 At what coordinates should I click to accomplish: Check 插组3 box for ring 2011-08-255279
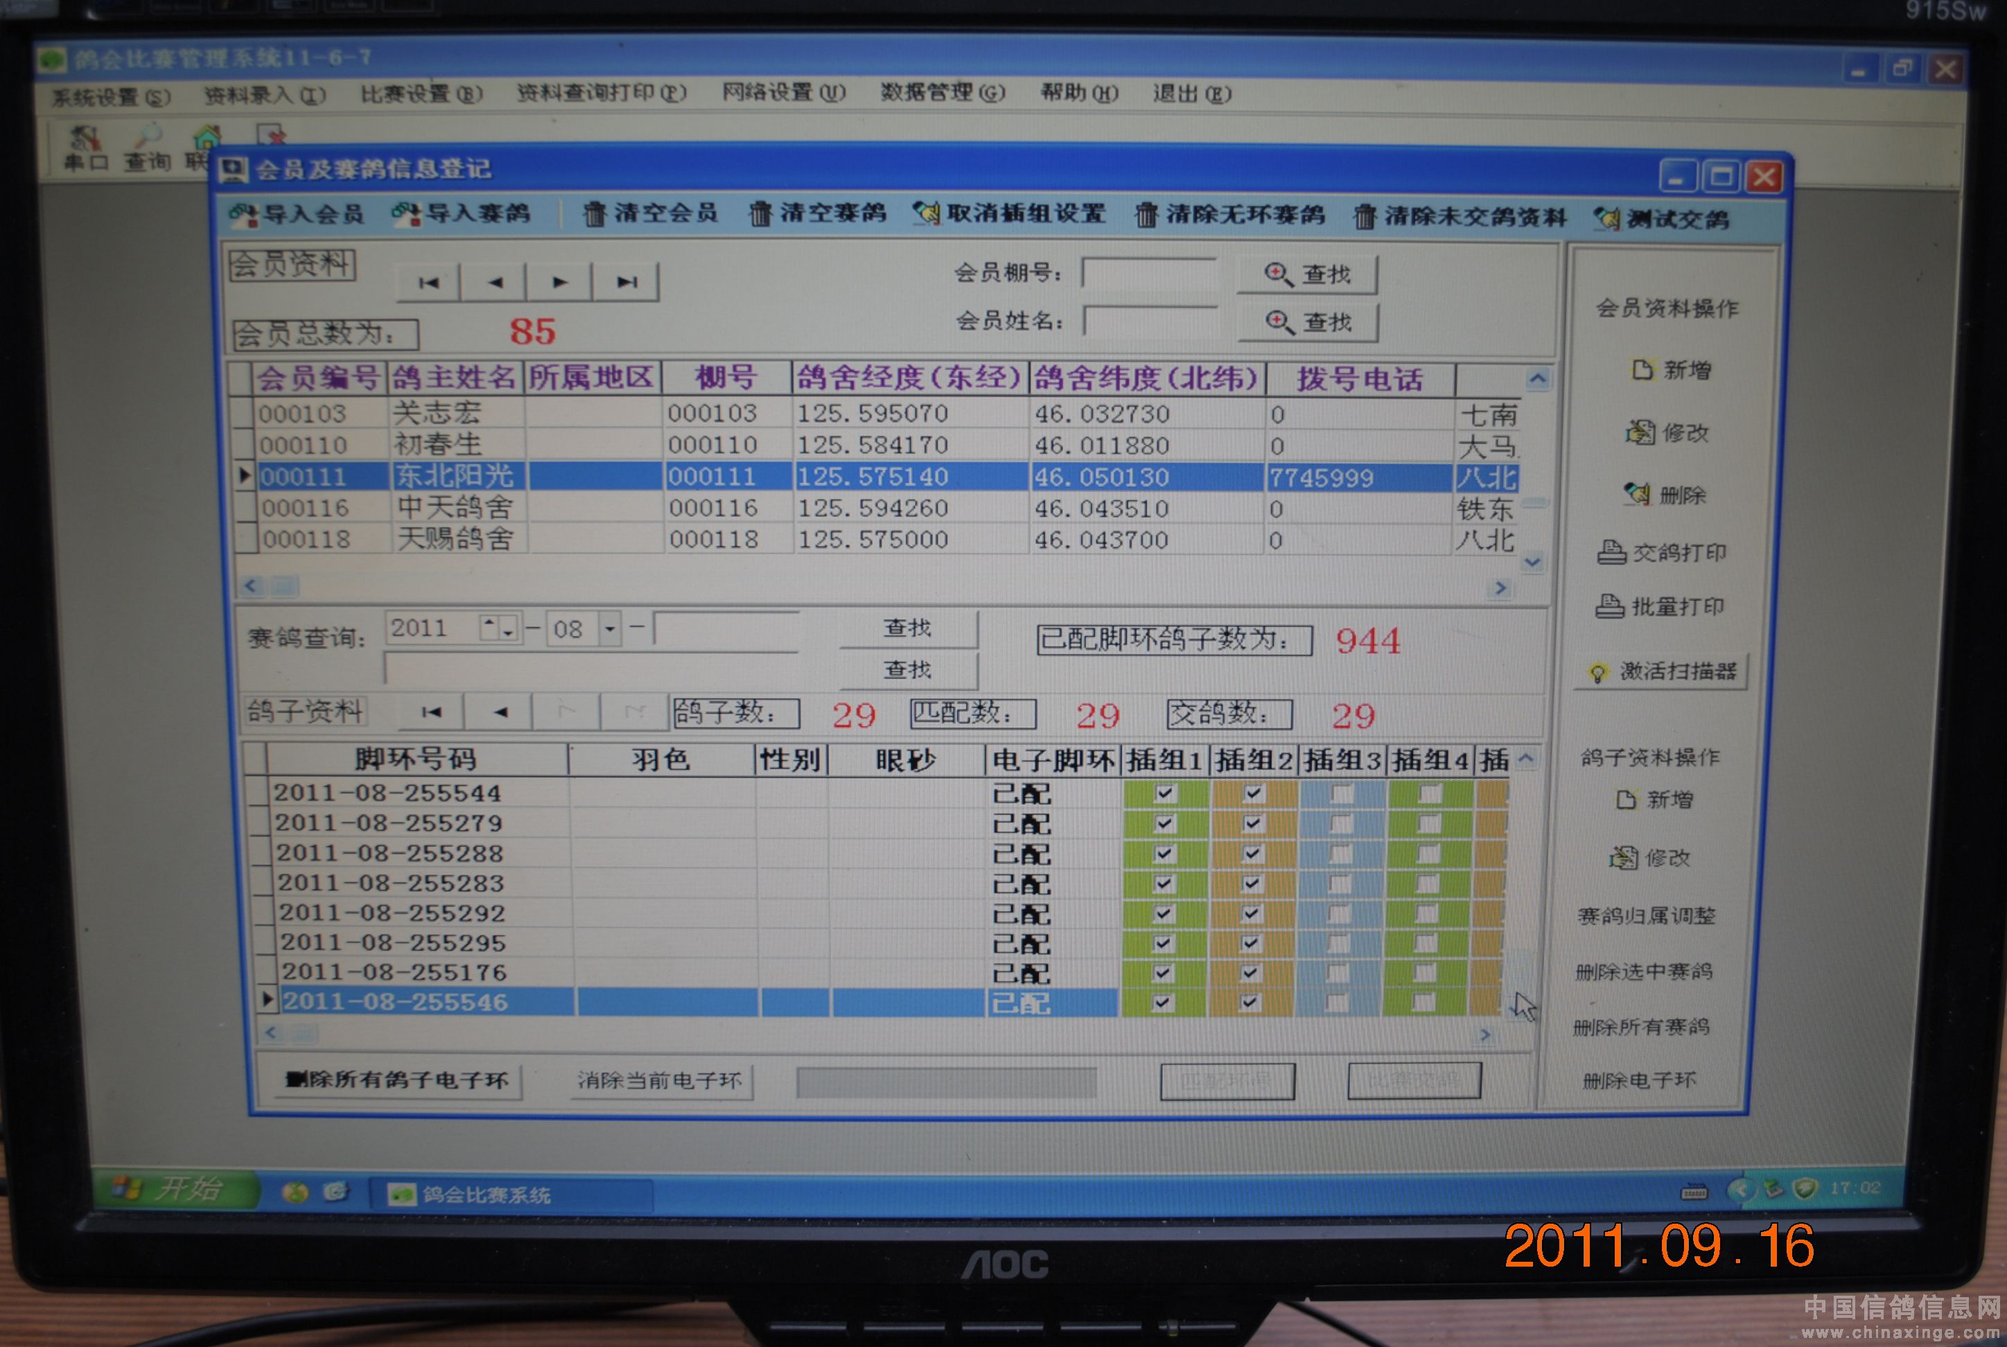pyautogui.click(x=1340, y=824)
